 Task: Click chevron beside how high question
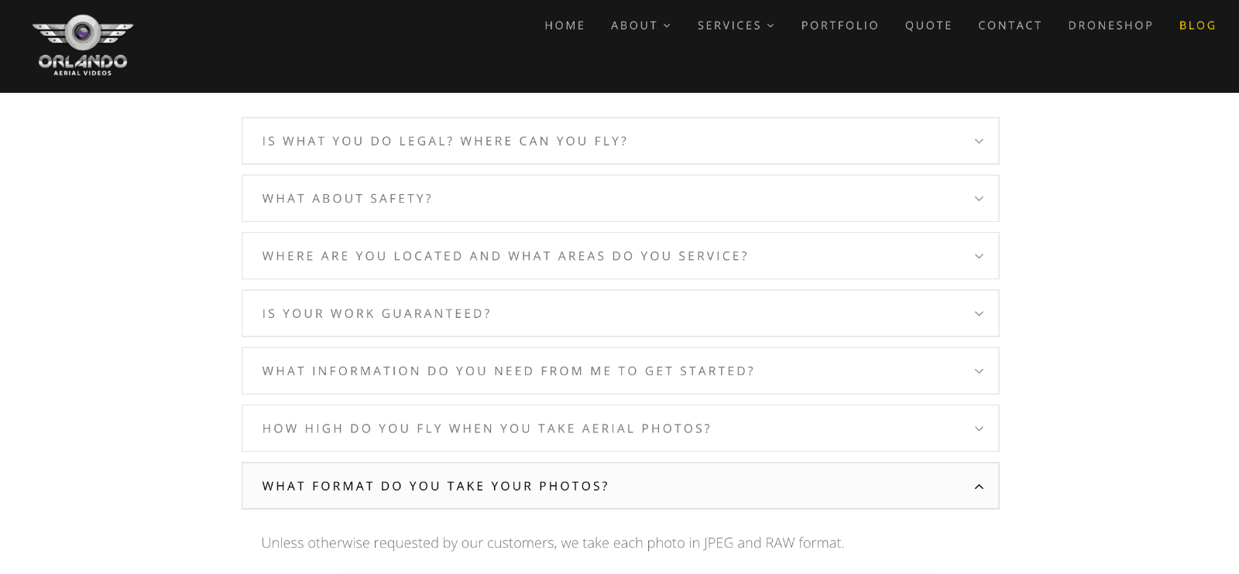point(979,429)
